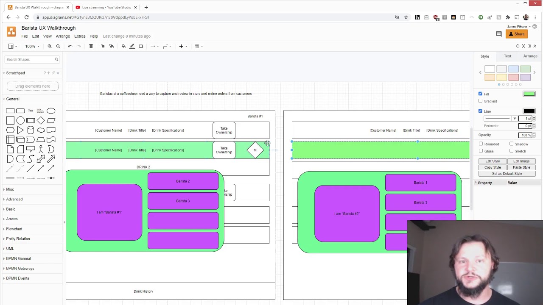Click the To Back icon
Image resolution: width=543 pixels, height=305 pixels.
(112, 46)
